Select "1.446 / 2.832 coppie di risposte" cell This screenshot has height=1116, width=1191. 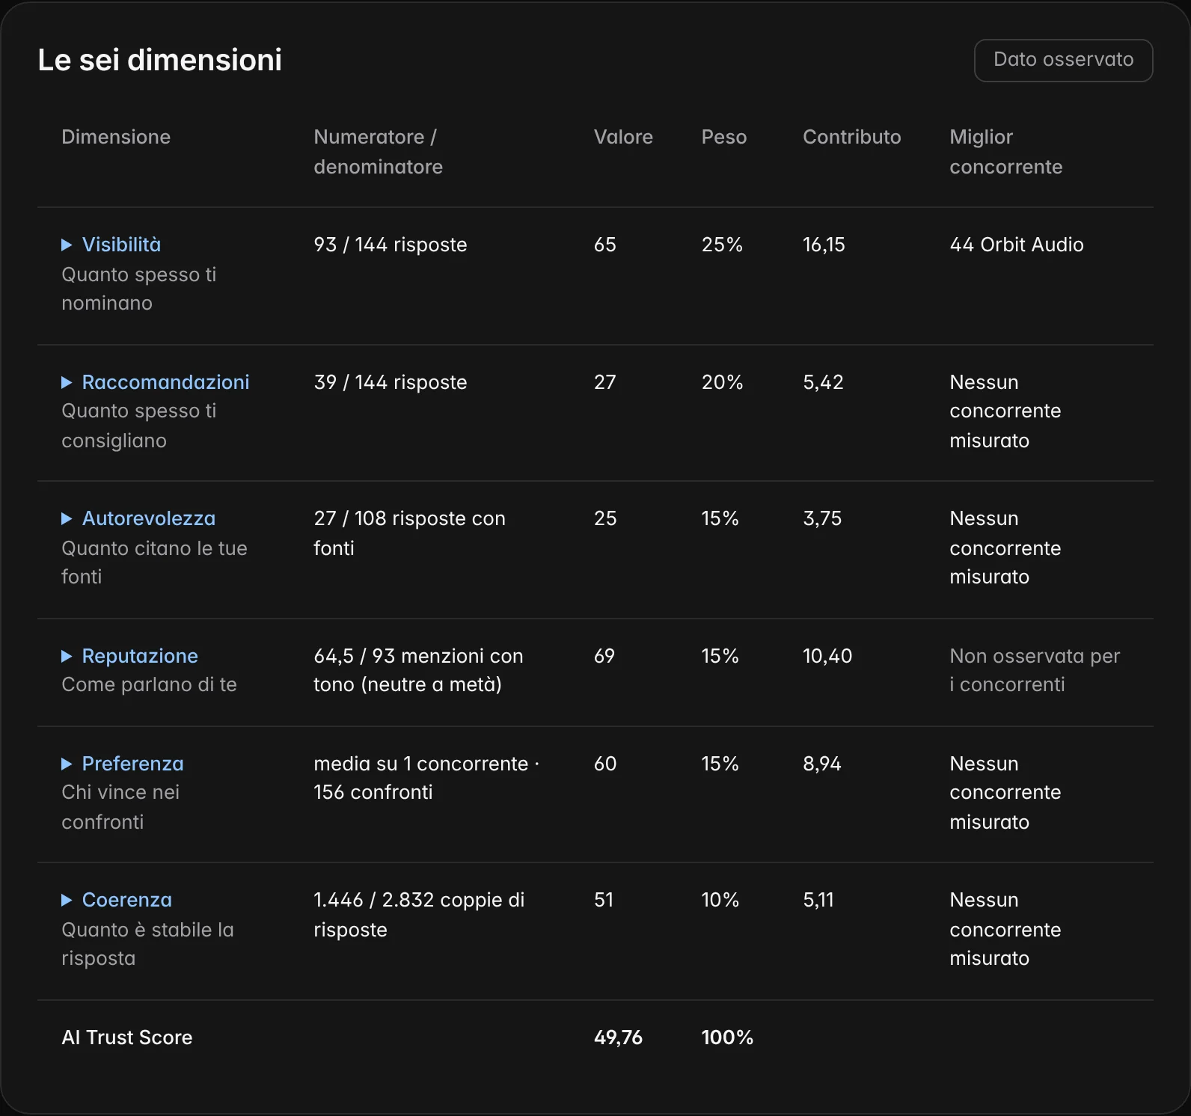click(x=419, y=915)
